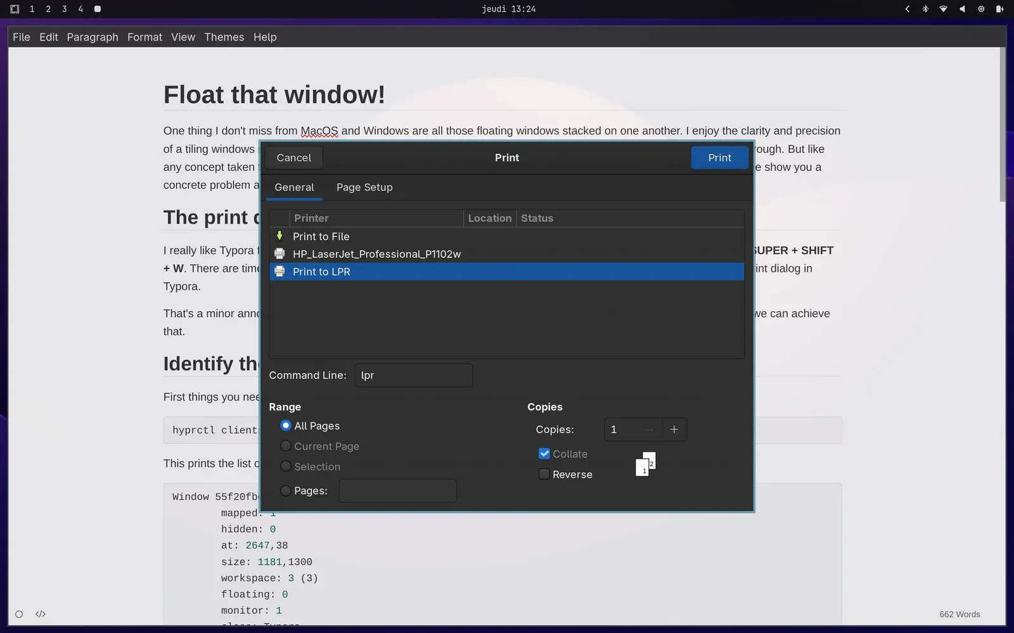Click the collate page-order preview icon
1014x633 pixels.
(x=645, y=464)
